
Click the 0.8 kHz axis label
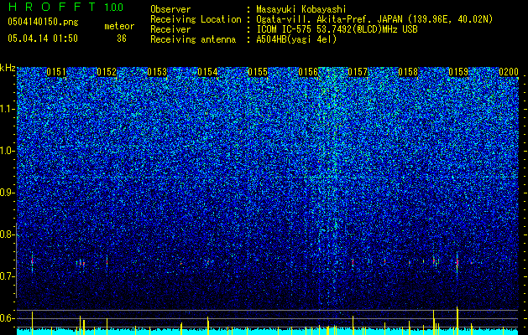click(x=7, y=234)
